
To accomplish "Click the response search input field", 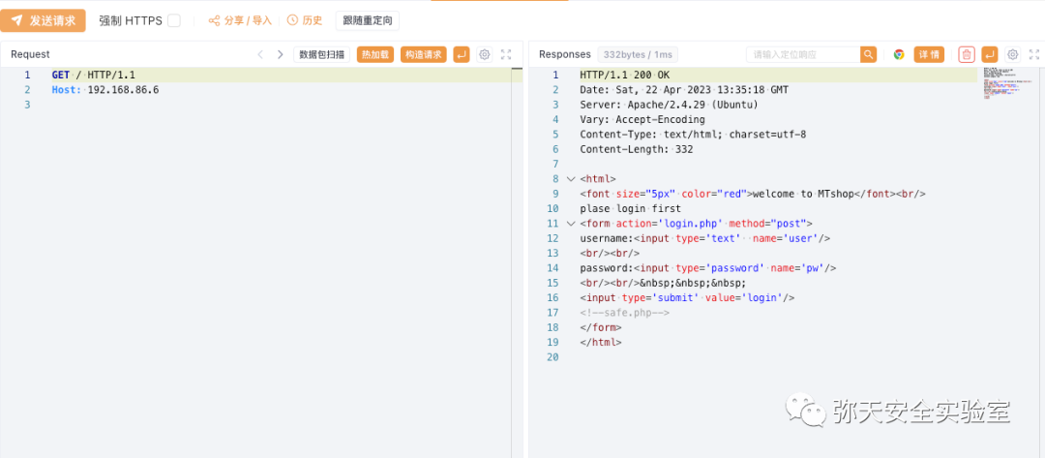I will click(x=803, y=54).
